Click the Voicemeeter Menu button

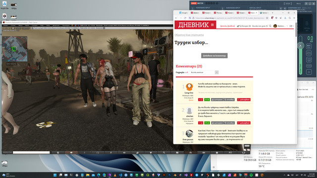click(x=298, y=3)
